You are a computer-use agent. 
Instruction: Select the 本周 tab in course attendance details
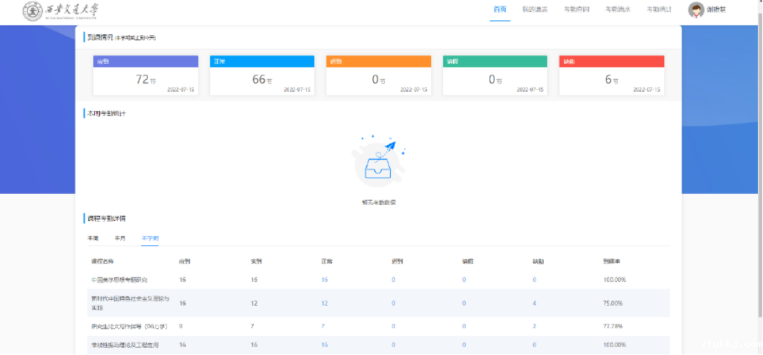93,238
